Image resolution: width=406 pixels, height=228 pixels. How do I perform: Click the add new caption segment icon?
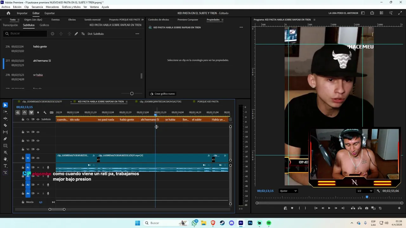(52, 34)
